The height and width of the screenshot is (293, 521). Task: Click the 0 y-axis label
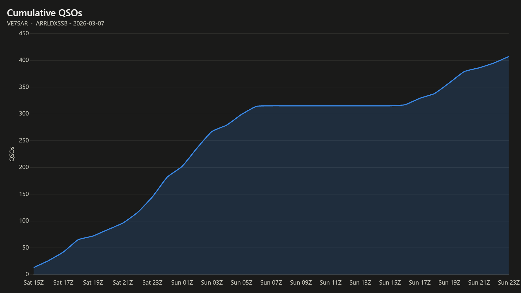[x=27, y=274]
